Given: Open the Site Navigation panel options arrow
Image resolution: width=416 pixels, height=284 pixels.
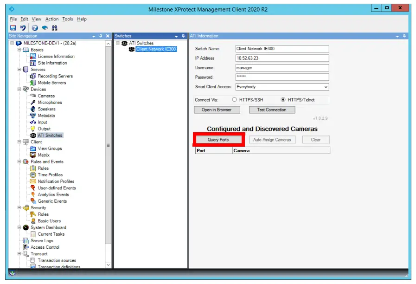Looking at the screenshot, I should coord(94,36).
